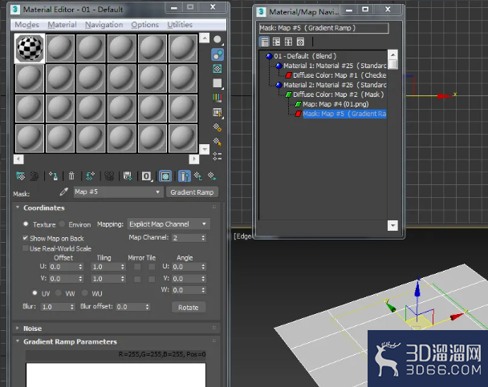Select the UV radio button
This screenshot has width=488, height=387.
click(x=35, y=293)
